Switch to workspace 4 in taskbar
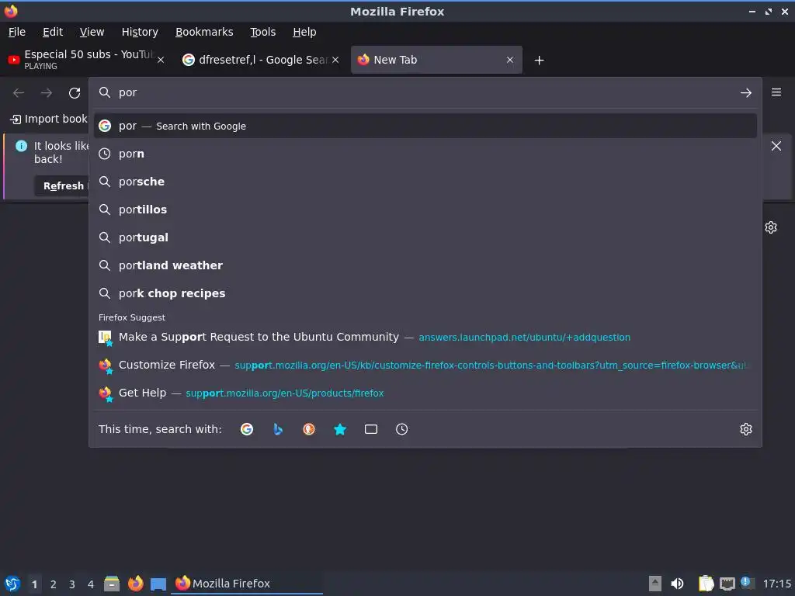The width and height of the screenshot is (795, 596). click(x=91, y=584)
